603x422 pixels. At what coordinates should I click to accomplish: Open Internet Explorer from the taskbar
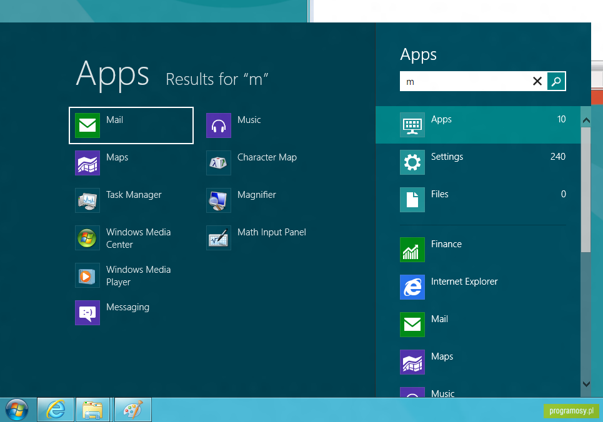[56, 410]
